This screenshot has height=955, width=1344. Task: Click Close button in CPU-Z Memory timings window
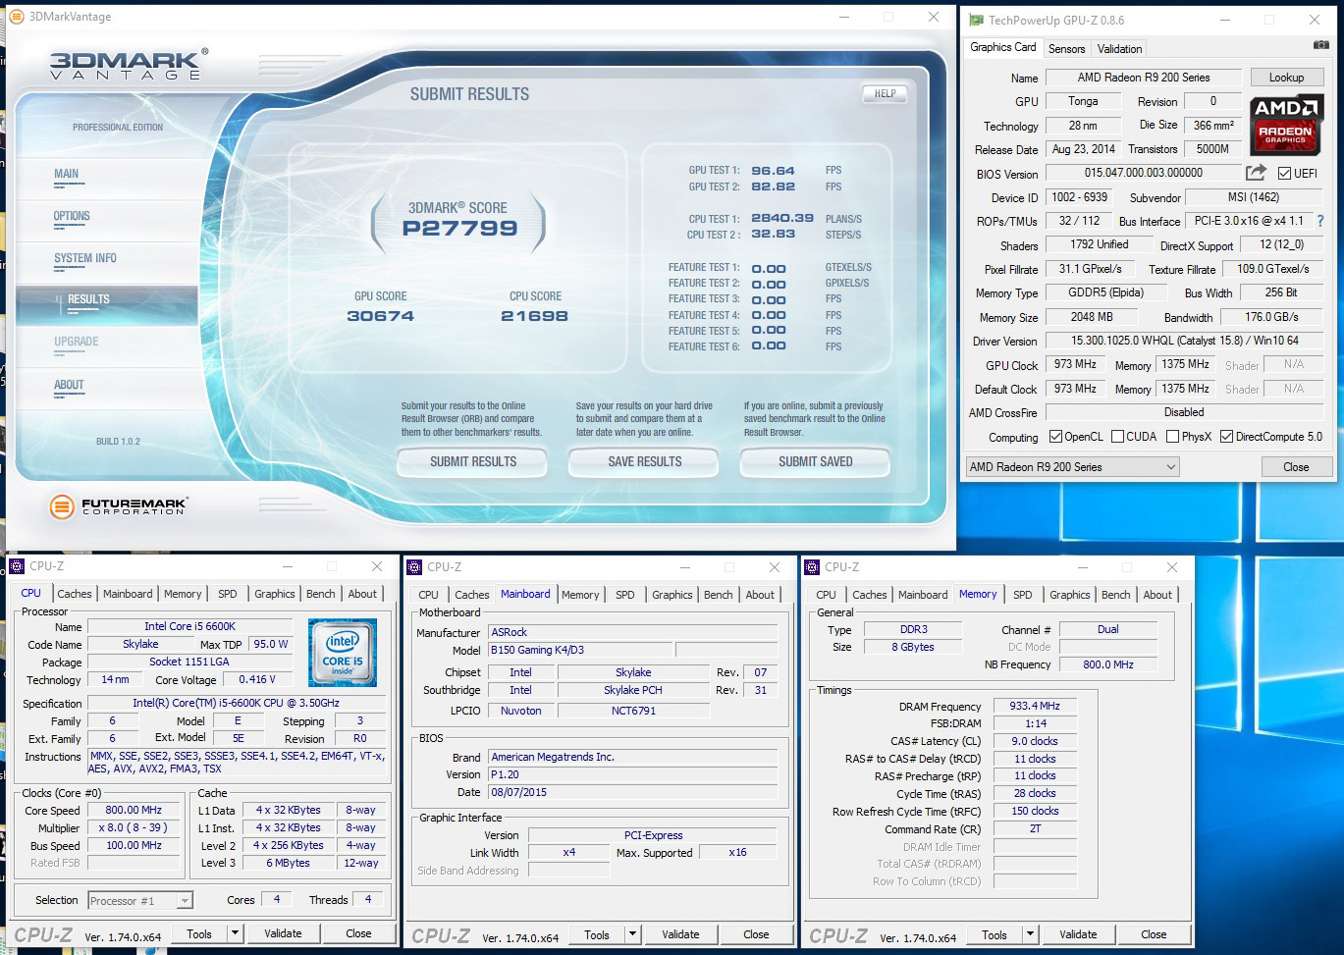pos(1154,934)
